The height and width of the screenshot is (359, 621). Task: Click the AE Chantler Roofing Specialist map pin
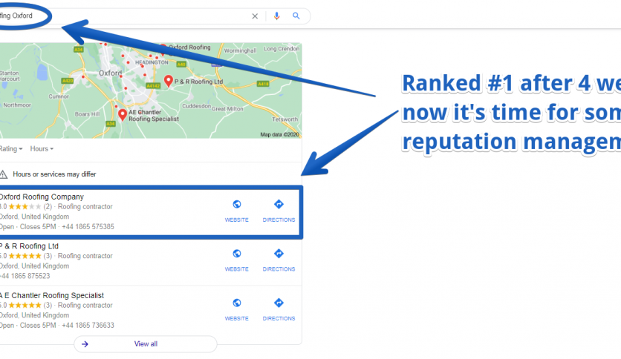(x=123, y=115)
